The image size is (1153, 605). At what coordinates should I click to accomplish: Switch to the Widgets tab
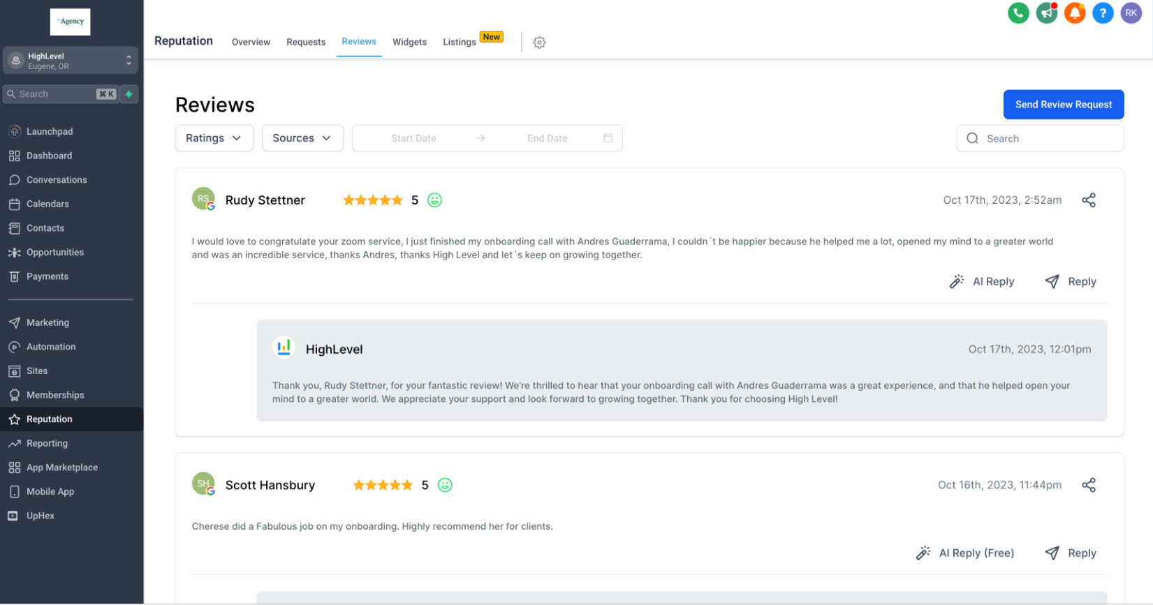tap(409, 42)
